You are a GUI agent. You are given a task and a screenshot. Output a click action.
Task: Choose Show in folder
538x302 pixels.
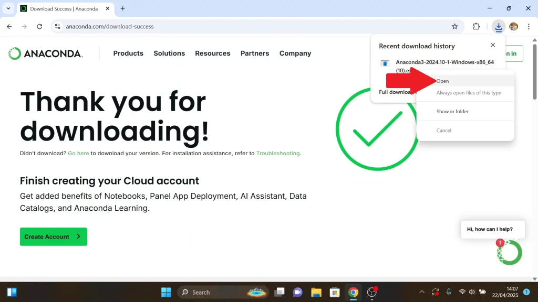click(465, 111)
